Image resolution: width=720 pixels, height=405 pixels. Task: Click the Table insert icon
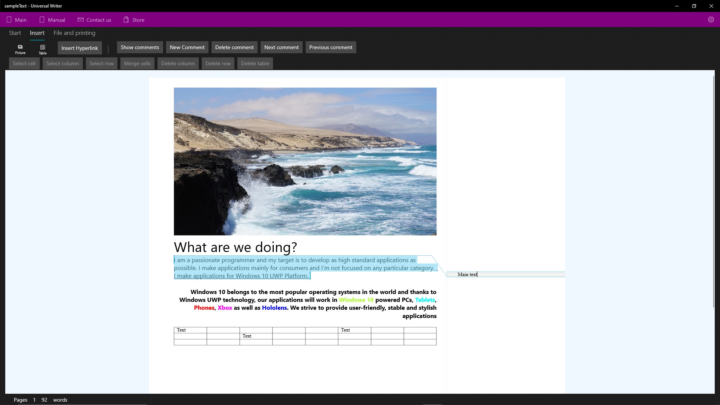43,49
